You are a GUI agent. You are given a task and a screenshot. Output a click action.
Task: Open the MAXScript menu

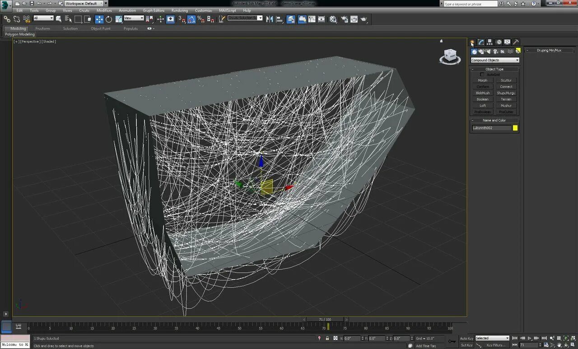point(227,10)
